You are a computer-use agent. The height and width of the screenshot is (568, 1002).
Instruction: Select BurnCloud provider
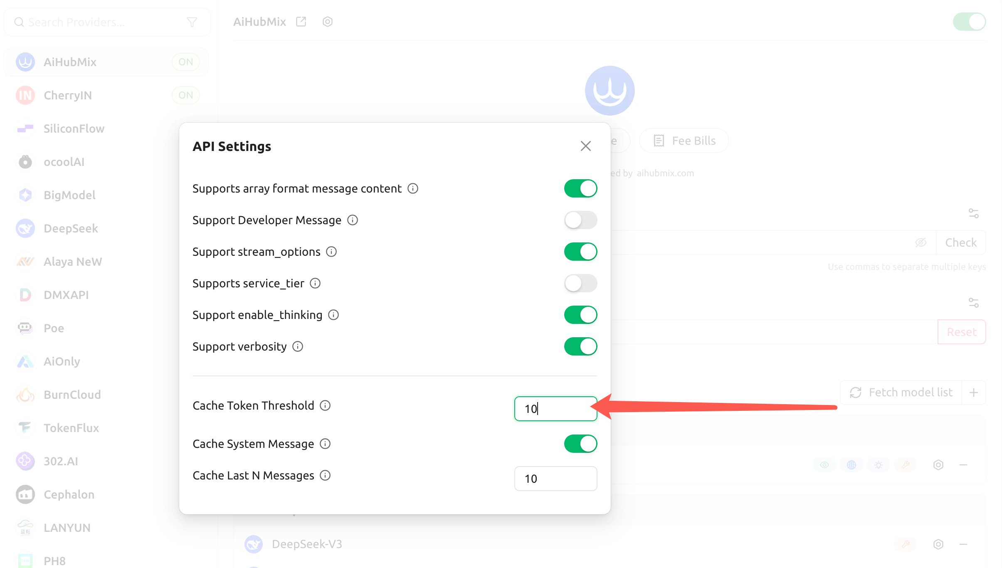click(x=91, y=395)
